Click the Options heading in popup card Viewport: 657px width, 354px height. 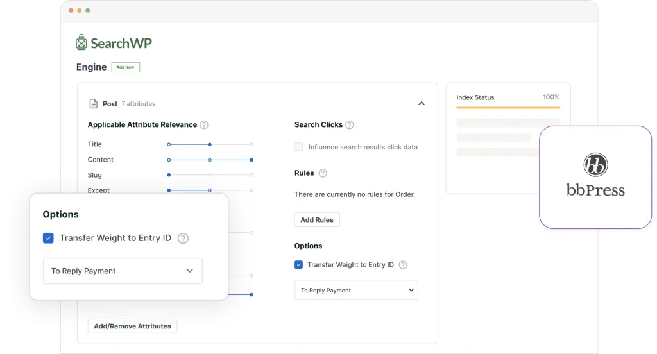click(61, 214)
